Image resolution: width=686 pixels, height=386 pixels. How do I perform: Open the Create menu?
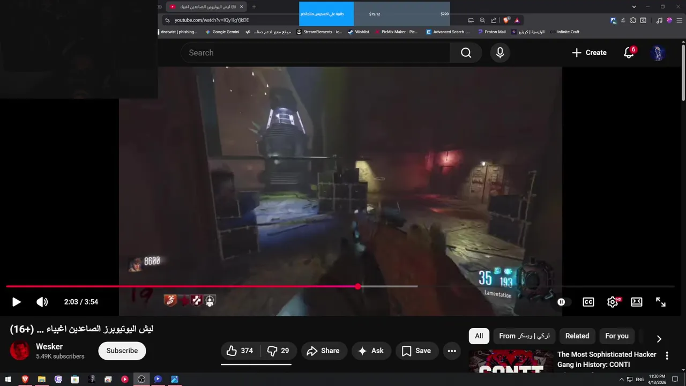(589, 53)
